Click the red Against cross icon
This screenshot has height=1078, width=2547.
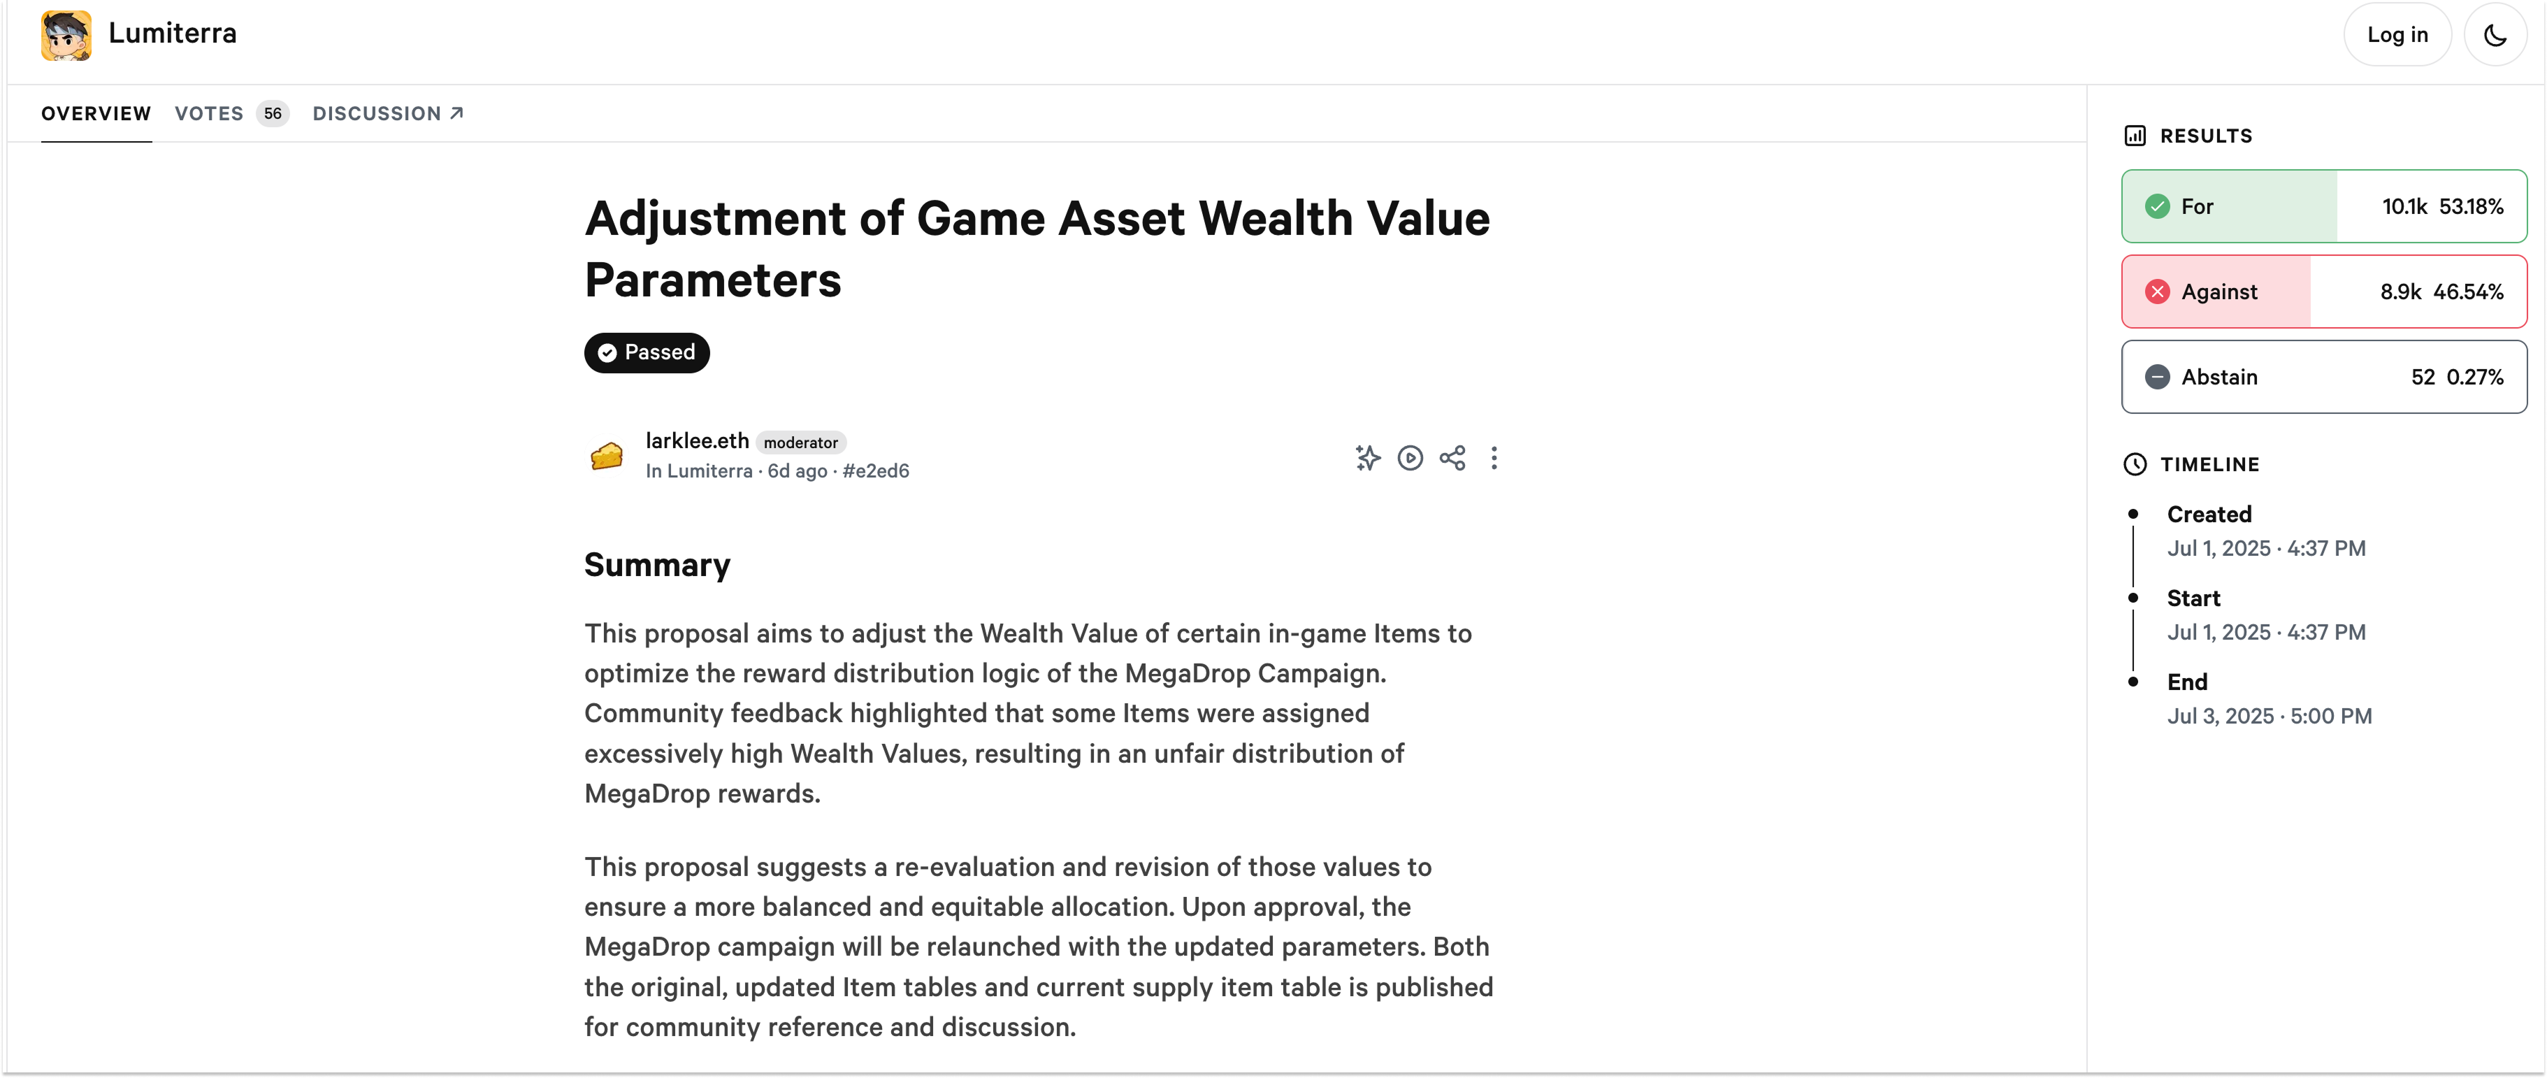click(x=2158, y=292)
